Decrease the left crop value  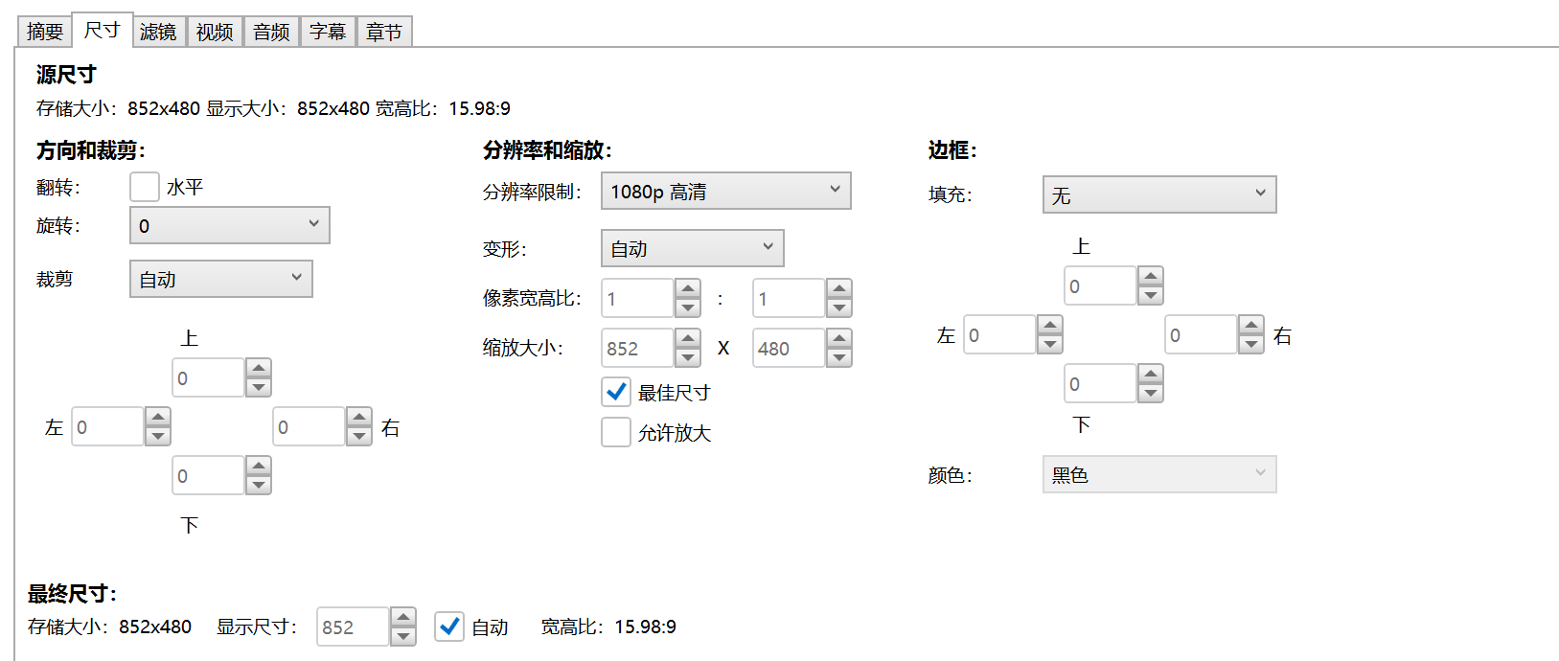158,436
